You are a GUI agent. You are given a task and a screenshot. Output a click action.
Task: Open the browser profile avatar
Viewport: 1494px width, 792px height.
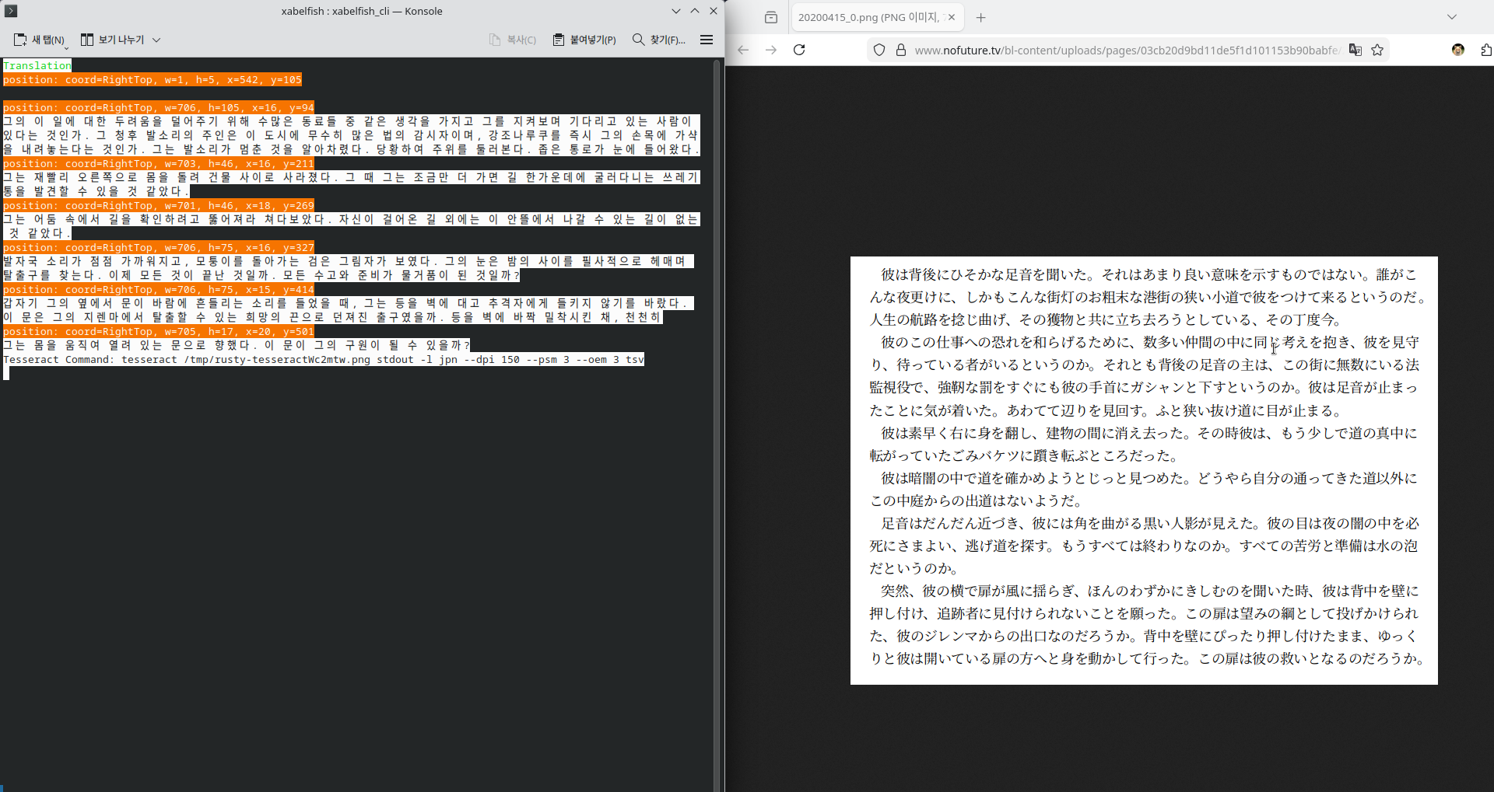point(1458,50)
